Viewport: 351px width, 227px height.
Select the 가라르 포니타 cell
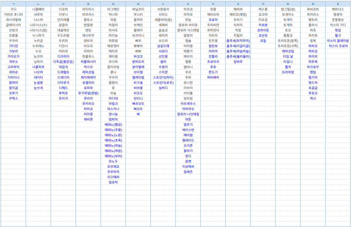tap(13, 14)
